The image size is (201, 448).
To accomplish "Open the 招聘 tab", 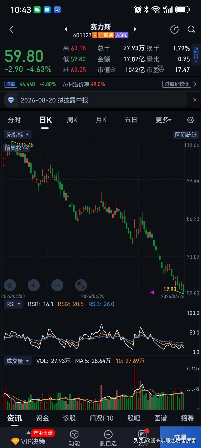I will click(x=187, y=418).
